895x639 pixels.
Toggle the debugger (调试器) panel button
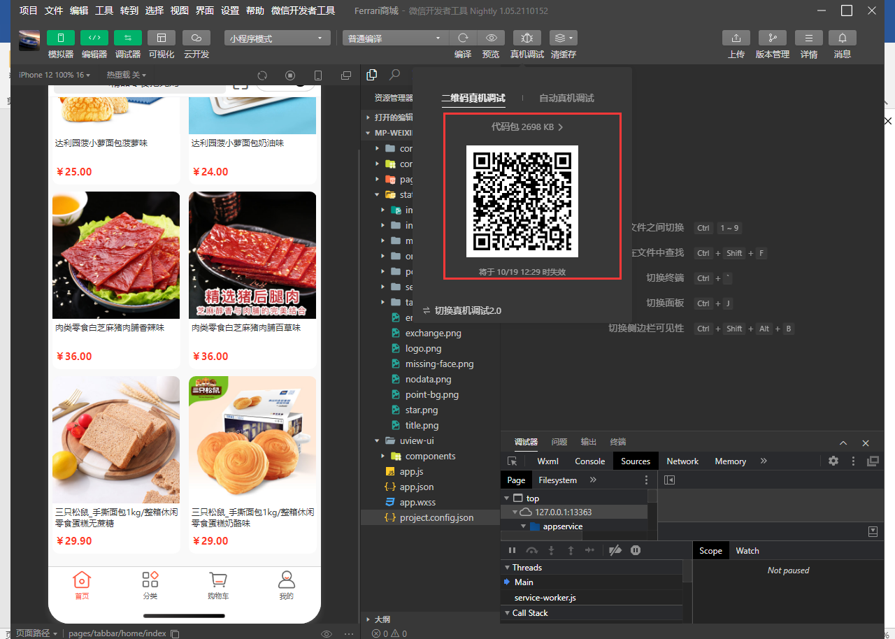[x=128, y=38]
